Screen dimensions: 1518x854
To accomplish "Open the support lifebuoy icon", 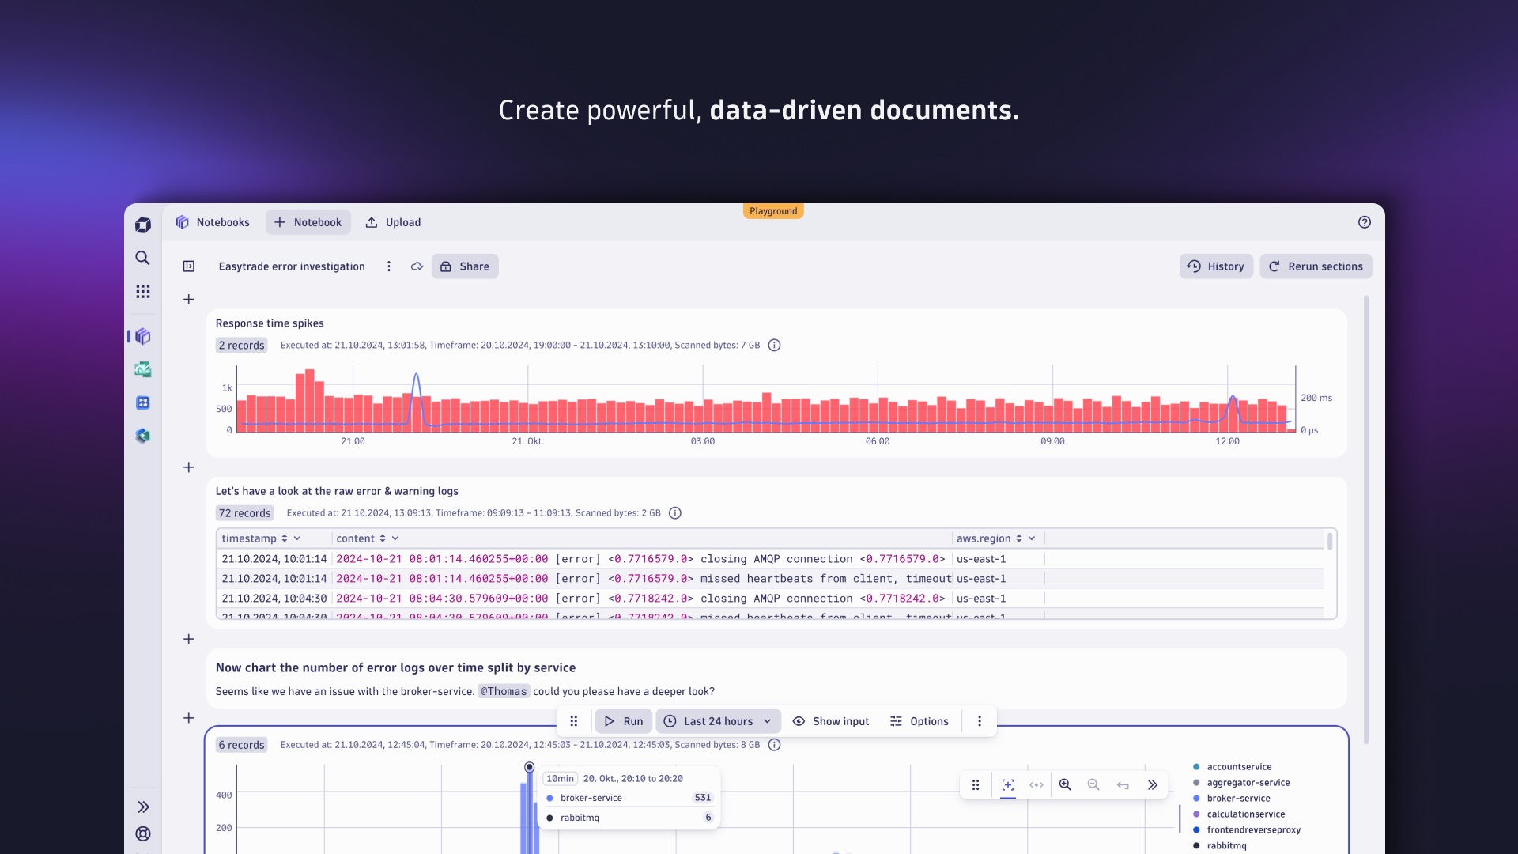I will tap(143, 833).
